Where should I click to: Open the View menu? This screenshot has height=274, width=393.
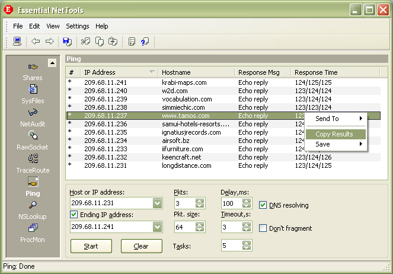(53, 26)
